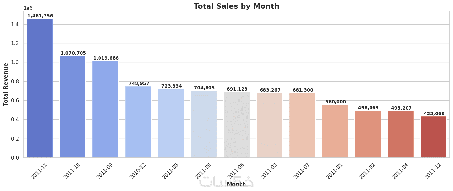Click the Total Revenue y-axis label
The image size is (453, 191).
pos(6,84)
